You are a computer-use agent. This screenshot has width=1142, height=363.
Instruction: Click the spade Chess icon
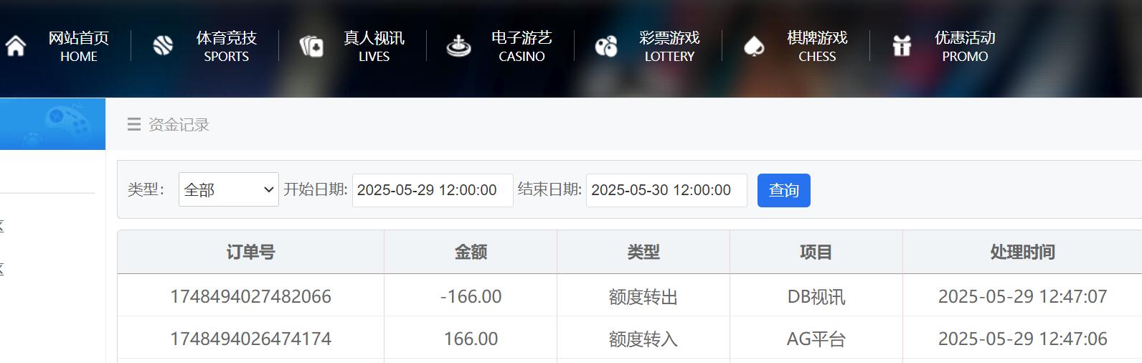[x=754, y=47]
